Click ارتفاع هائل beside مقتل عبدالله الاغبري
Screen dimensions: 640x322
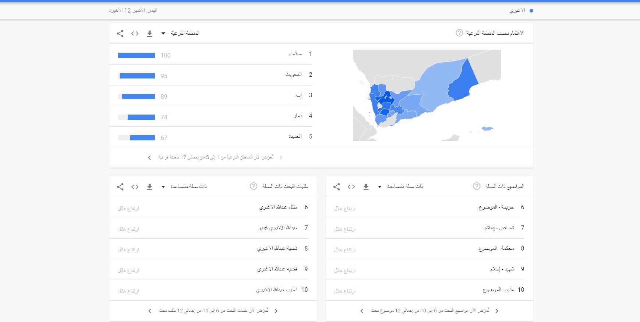pyautogui.click(x=128, y=209)
